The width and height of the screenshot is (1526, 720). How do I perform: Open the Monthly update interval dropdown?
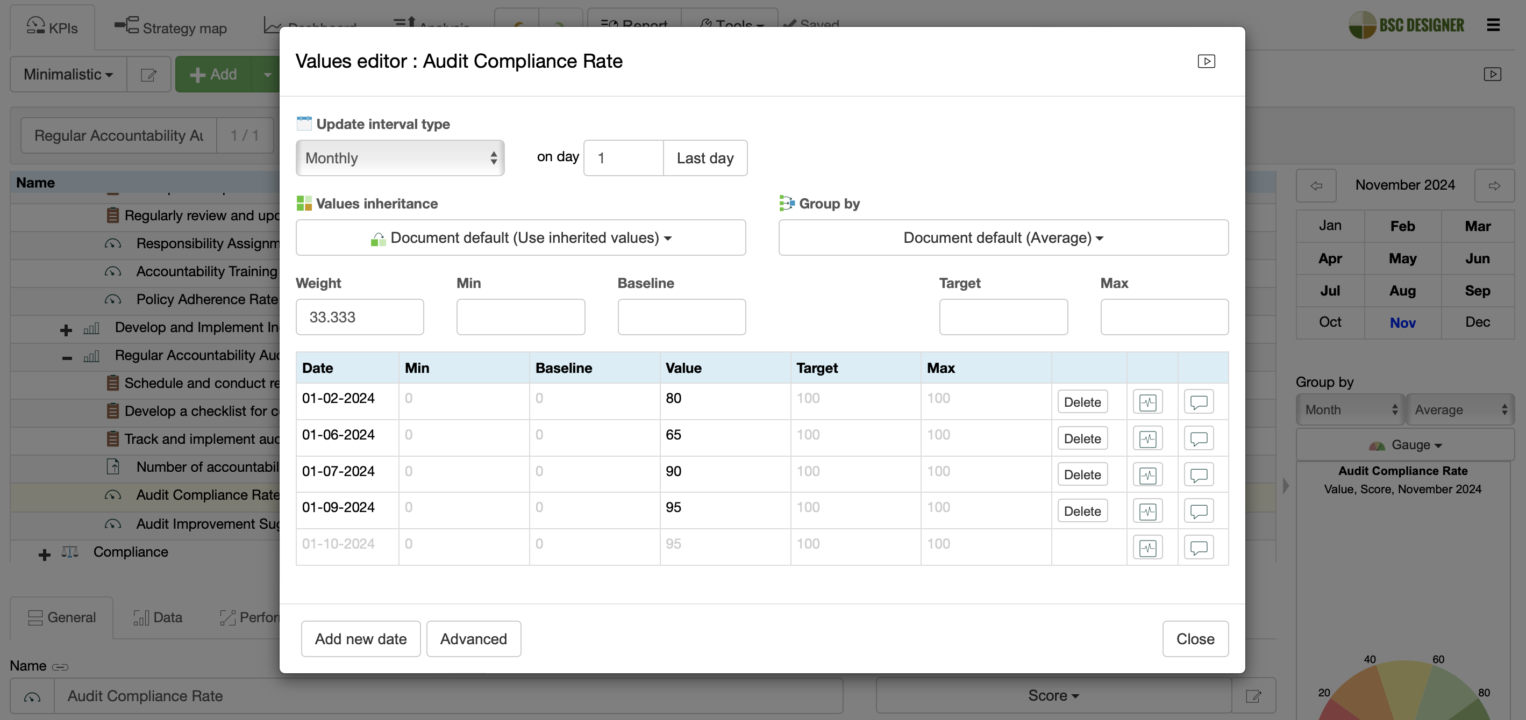(x=400, y=157)
